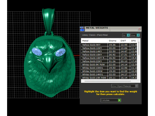155x116 pixels.
Task: Click the 19.20 grams value
Action: pyautogui.click(x=112, y=71)
